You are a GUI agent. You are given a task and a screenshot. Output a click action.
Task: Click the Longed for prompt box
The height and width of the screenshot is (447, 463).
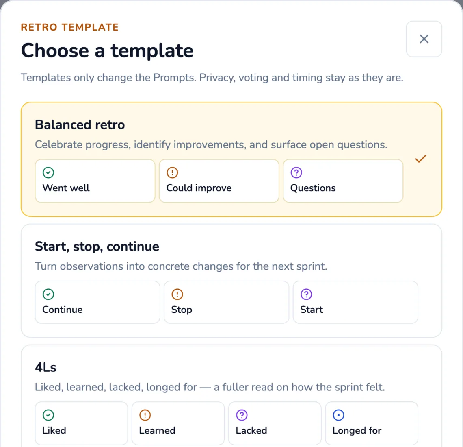tap(372, 423)
